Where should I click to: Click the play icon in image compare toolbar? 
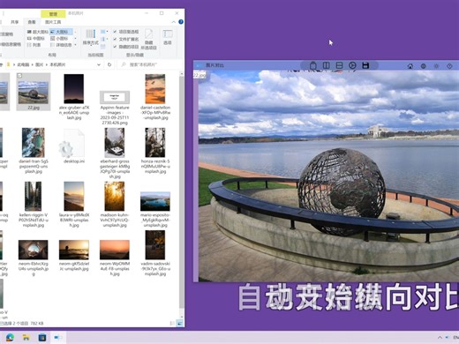click(x=352, y=65)
